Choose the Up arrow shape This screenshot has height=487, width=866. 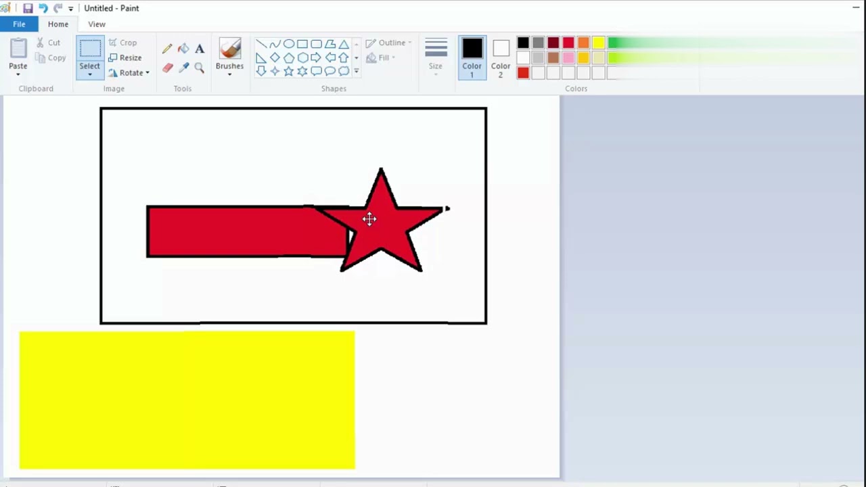pos(344,57)
